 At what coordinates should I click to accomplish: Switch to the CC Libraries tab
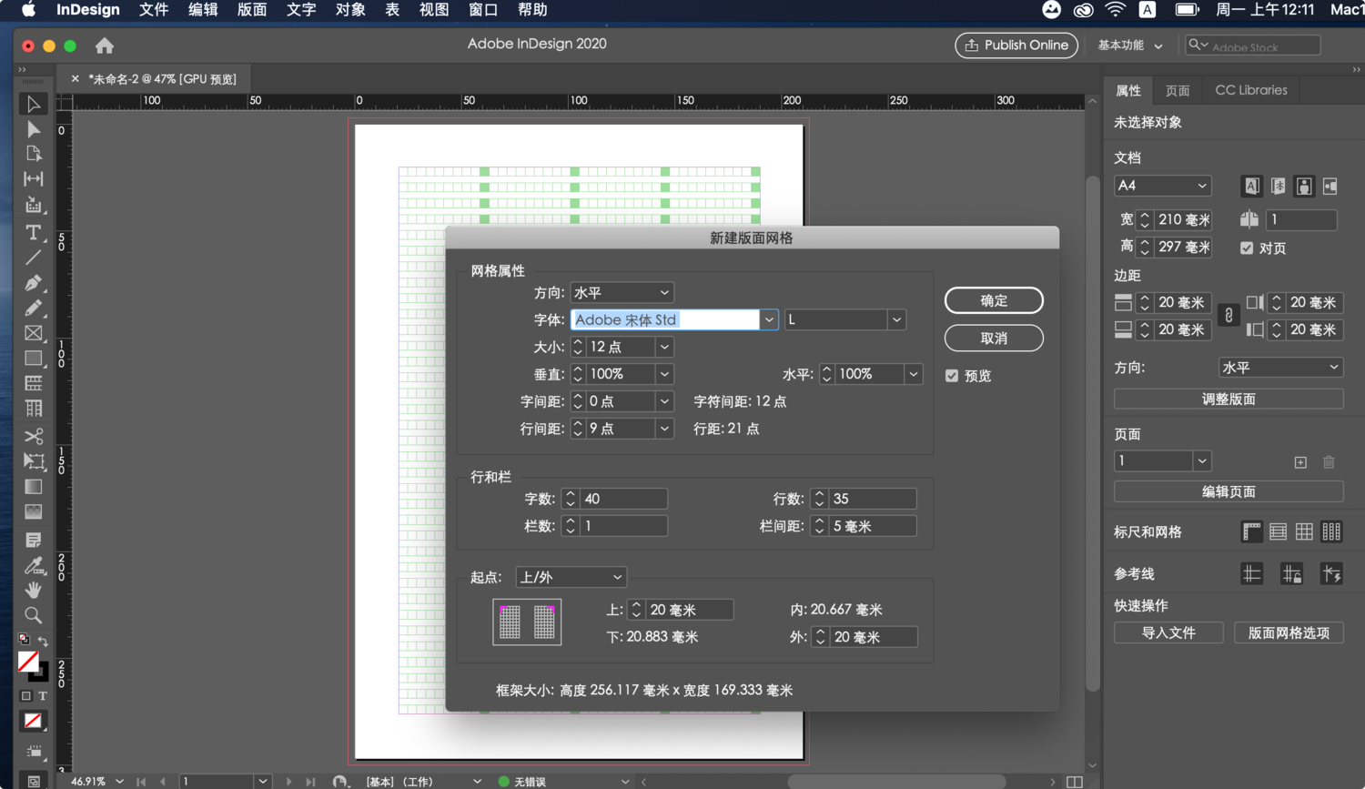tap(1251, 90)
